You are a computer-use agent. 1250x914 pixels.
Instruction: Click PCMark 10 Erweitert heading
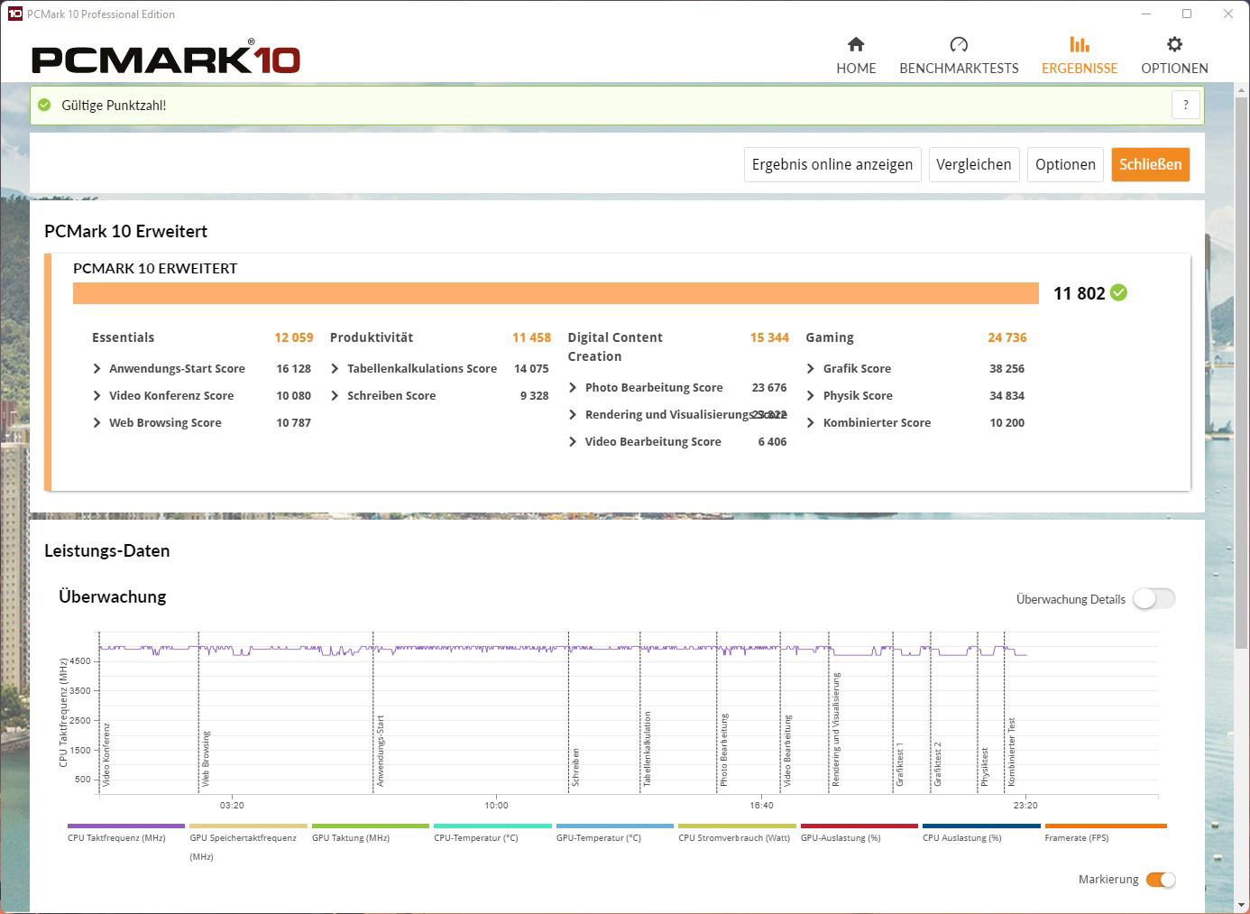125,231
